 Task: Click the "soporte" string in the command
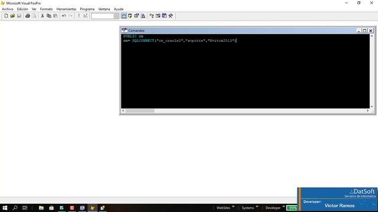195,41
